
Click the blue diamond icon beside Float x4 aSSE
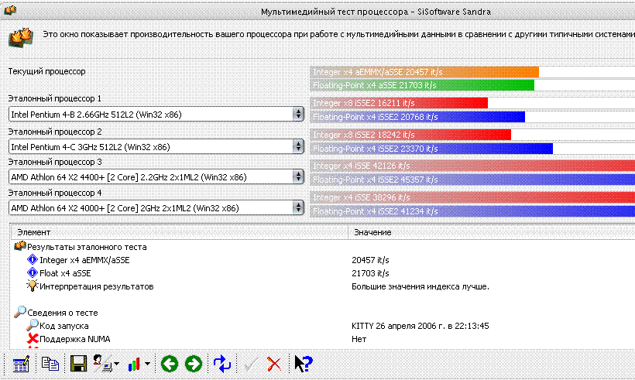coord(32,272)
